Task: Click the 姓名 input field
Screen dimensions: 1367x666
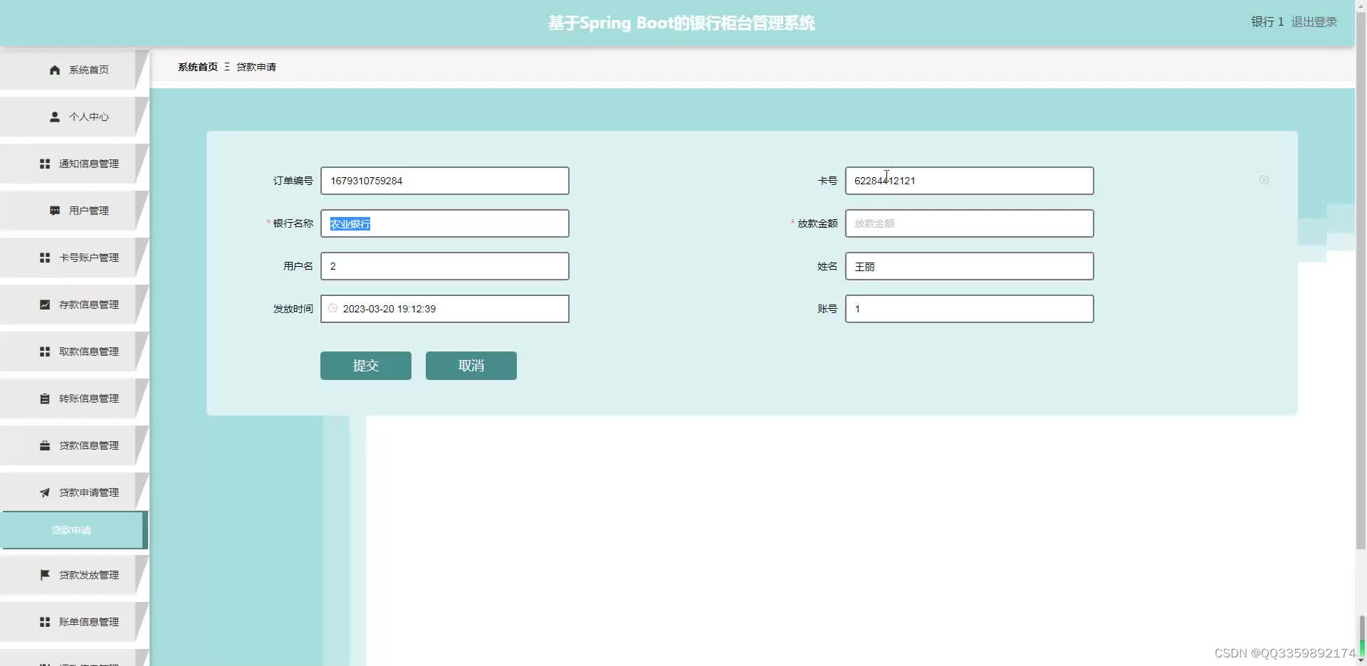Action: (x=970, y=266)
